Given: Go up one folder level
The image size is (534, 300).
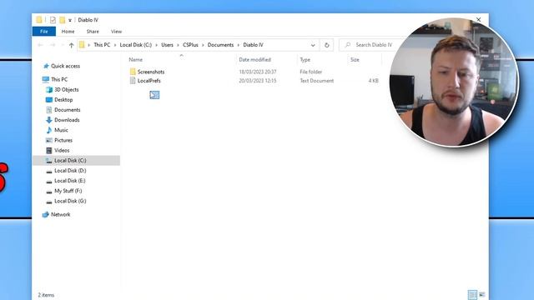Looking at the screenshot, I should 71,45.
